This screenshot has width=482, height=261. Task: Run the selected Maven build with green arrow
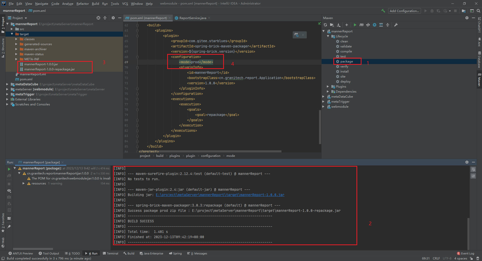pos(355,25)
